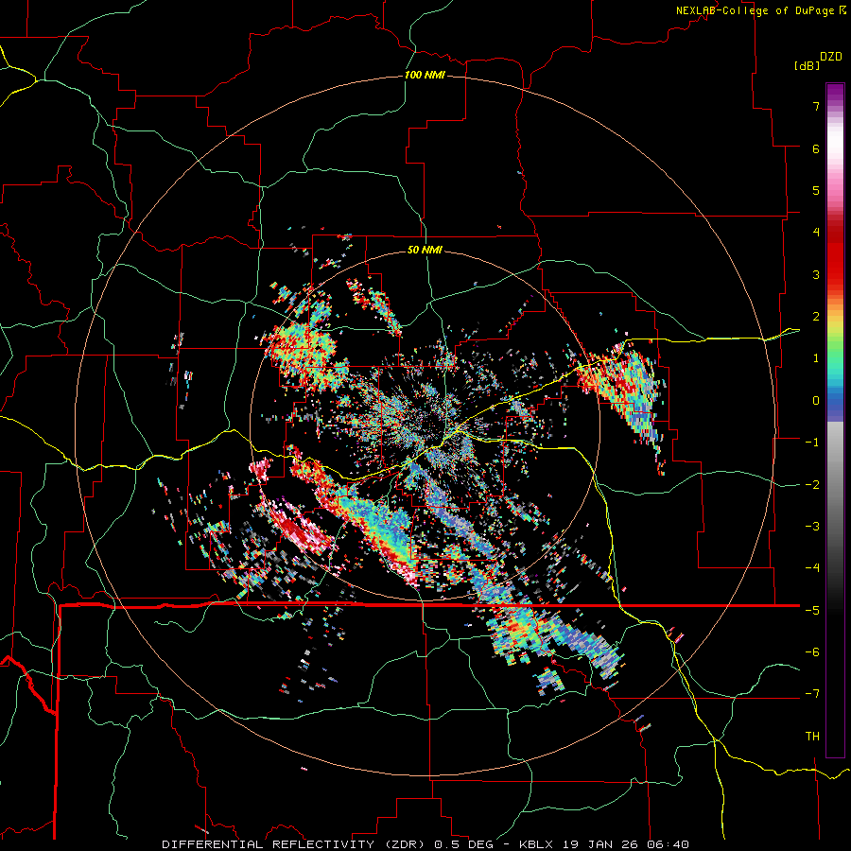Click the "100 NMI" range ring label
The width and height of the screenshot is (851, 851).
coord(425,75)
